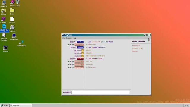The height and width of the screenshot is (107, 190).
Task: Click the keemboy05 tag beside 'ur bad kid'
Action: coord(79,64)
